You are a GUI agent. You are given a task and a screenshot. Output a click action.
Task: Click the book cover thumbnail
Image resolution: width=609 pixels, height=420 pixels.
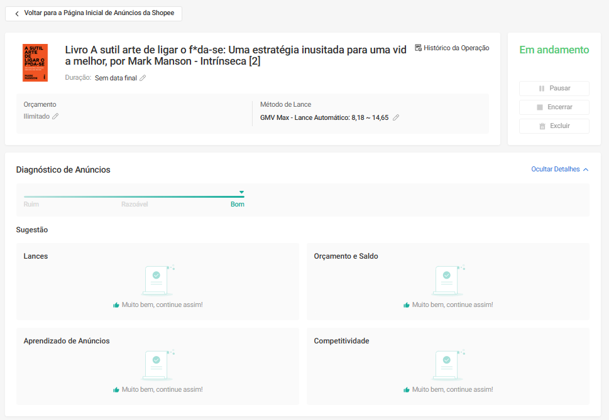tap(35, 62)
